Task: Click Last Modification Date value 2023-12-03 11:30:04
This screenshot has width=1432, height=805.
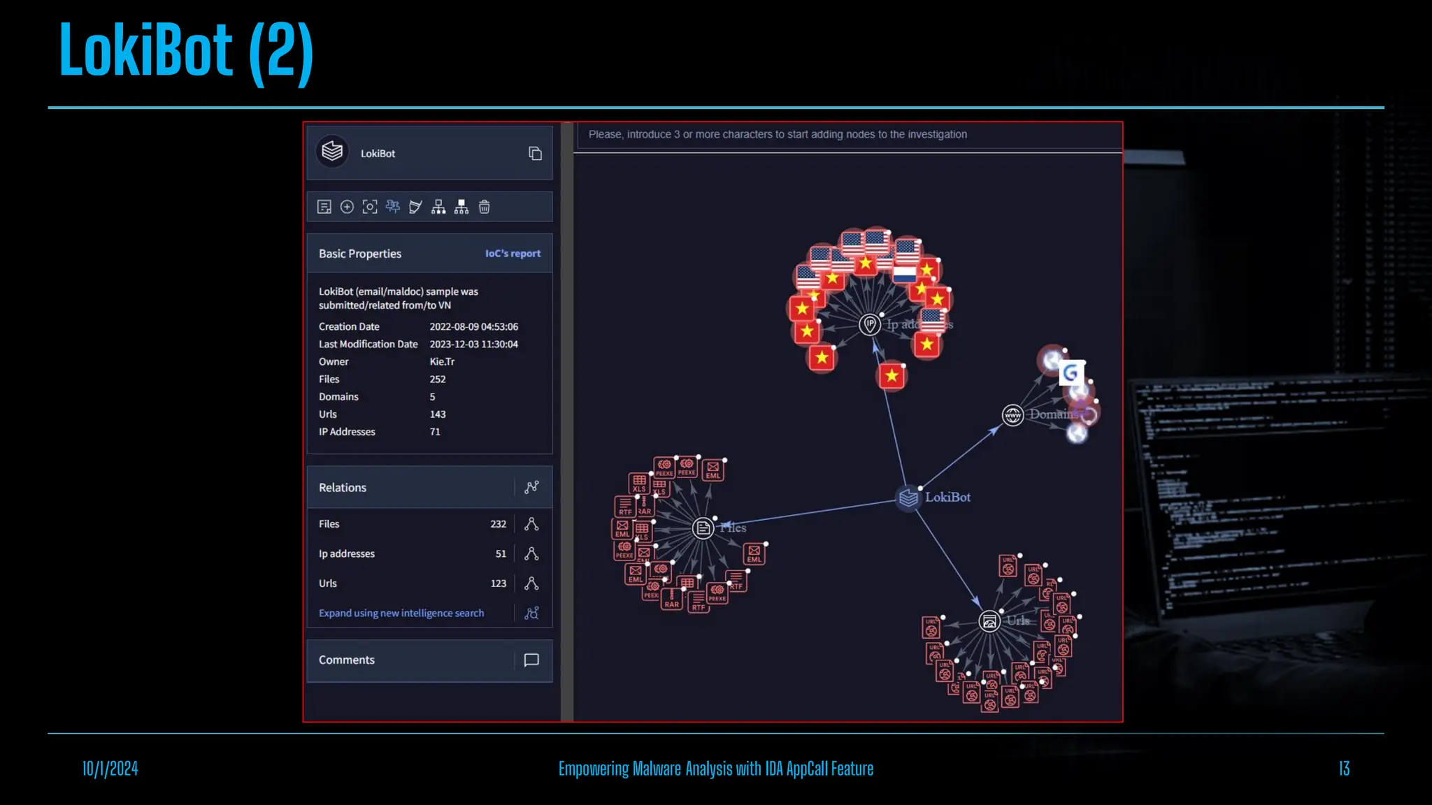Action: tap(474, 344)
